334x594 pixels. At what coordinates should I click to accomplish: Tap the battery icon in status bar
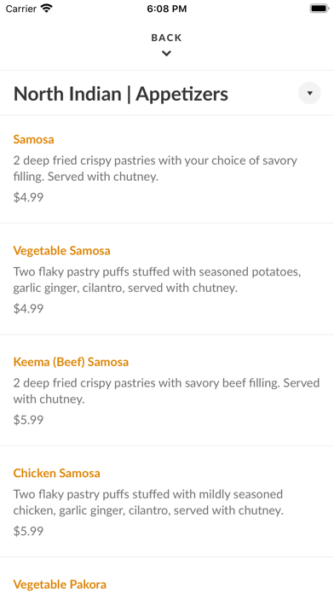pos(320,9)
